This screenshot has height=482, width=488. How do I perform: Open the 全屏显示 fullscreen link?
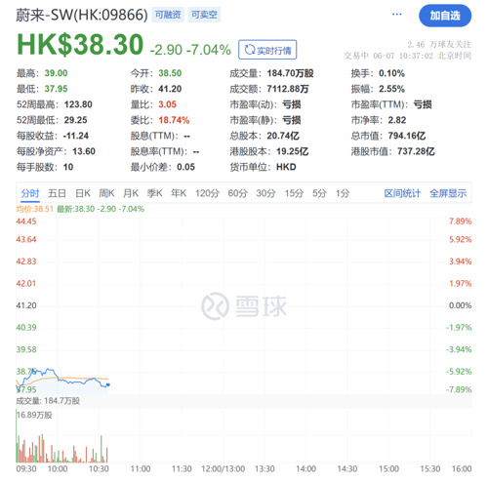[x=448, y=193]
